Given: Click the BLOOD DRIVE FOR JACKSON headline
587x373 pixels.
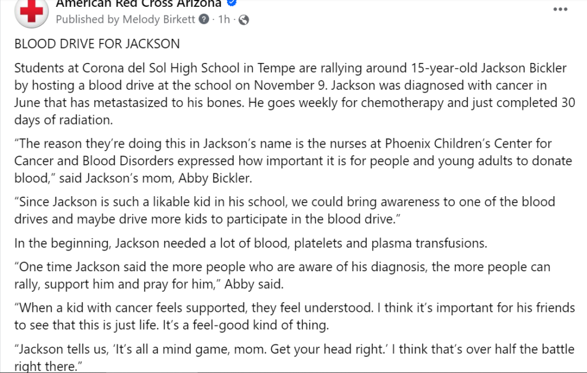Looking at the screenshot, I should pyautogui.click(x=97, y=44).
